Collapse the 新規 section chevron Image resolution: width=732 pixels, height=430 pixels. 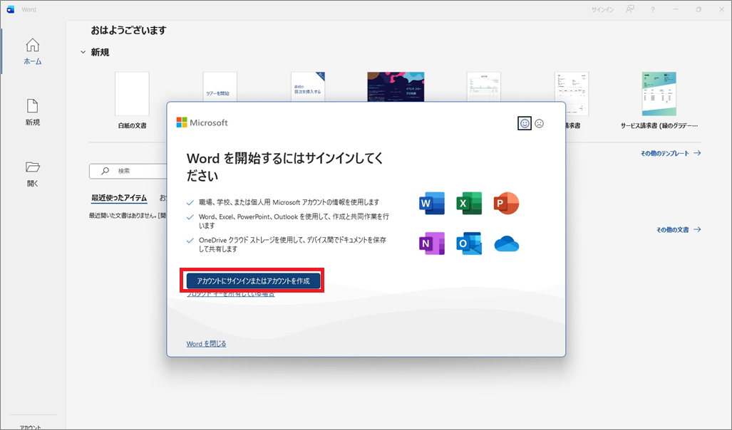pyautogui.click(x=83, y=53)
